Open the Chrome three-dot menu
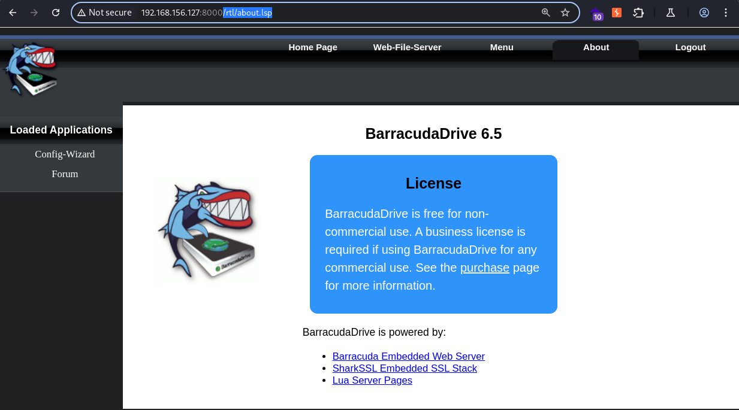Screen dimensions: 739x410 726,13
